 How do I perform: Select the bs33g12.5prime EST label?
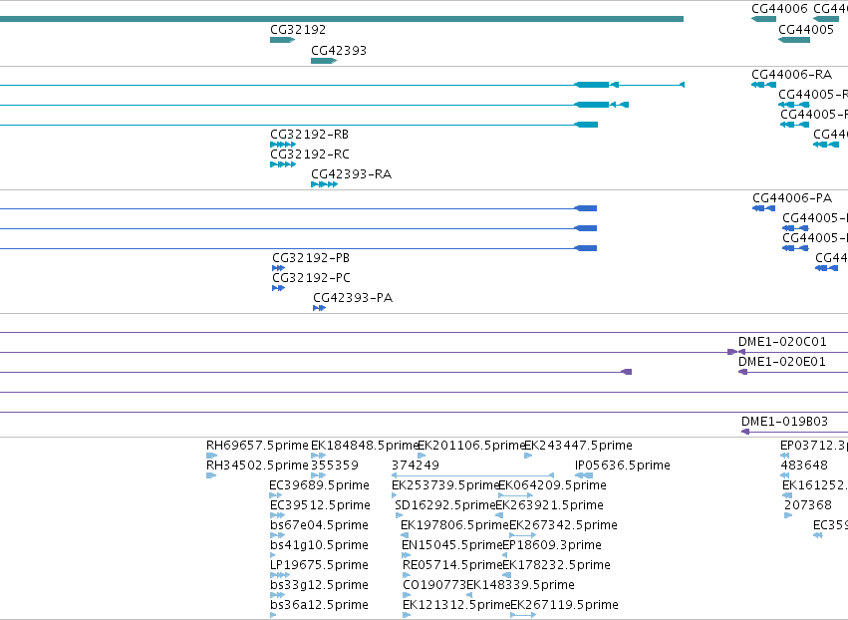319,585
